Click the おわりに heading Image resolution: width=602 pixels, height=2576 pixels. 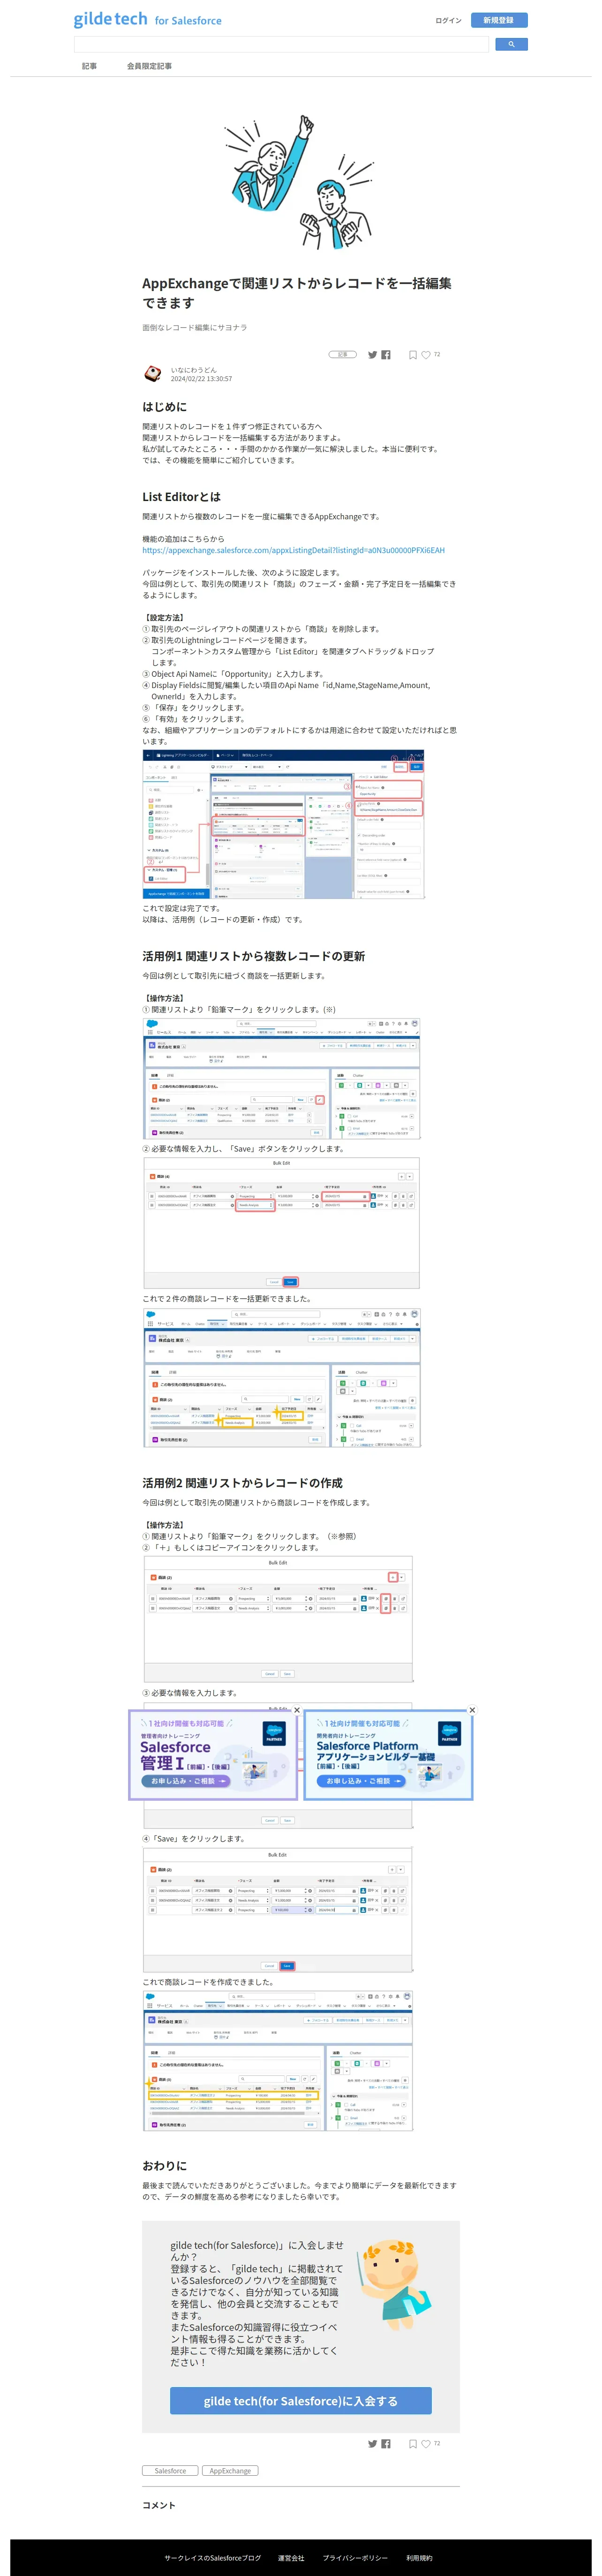coord(164,2165)
